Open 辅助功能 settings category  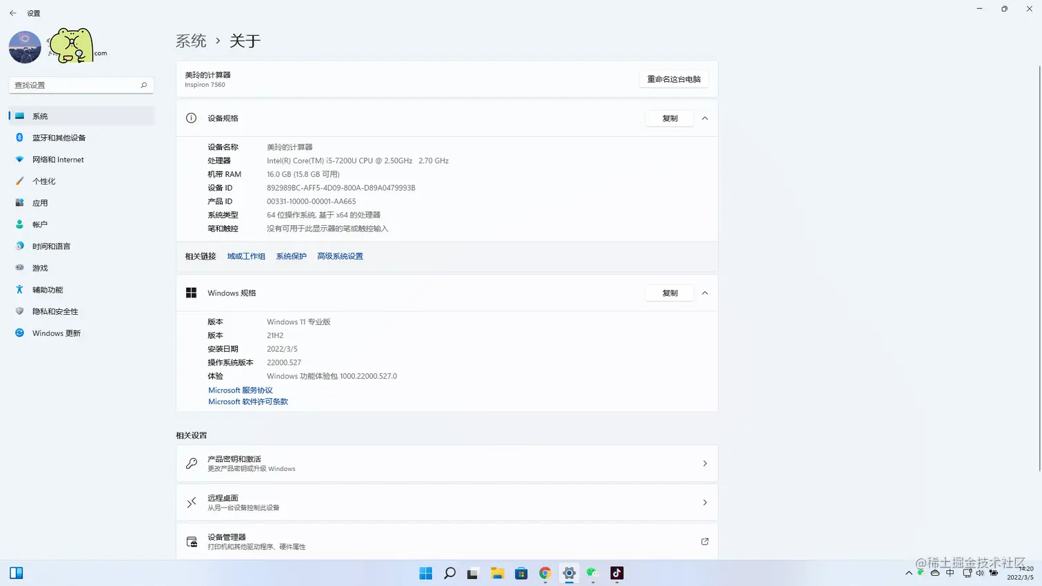click(81, 290)
